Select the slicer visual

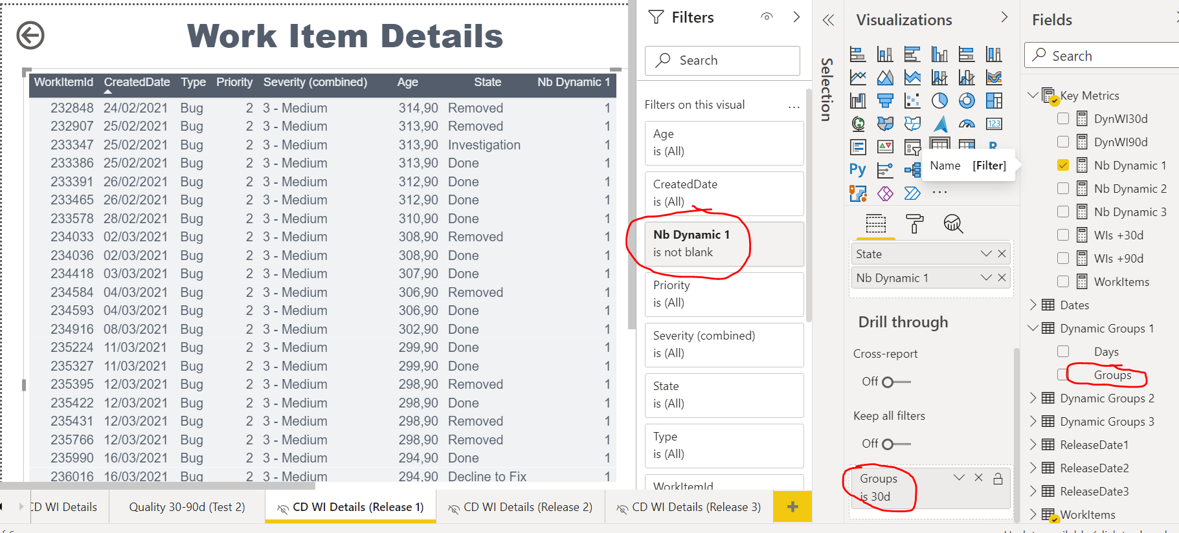pos(912,147)
